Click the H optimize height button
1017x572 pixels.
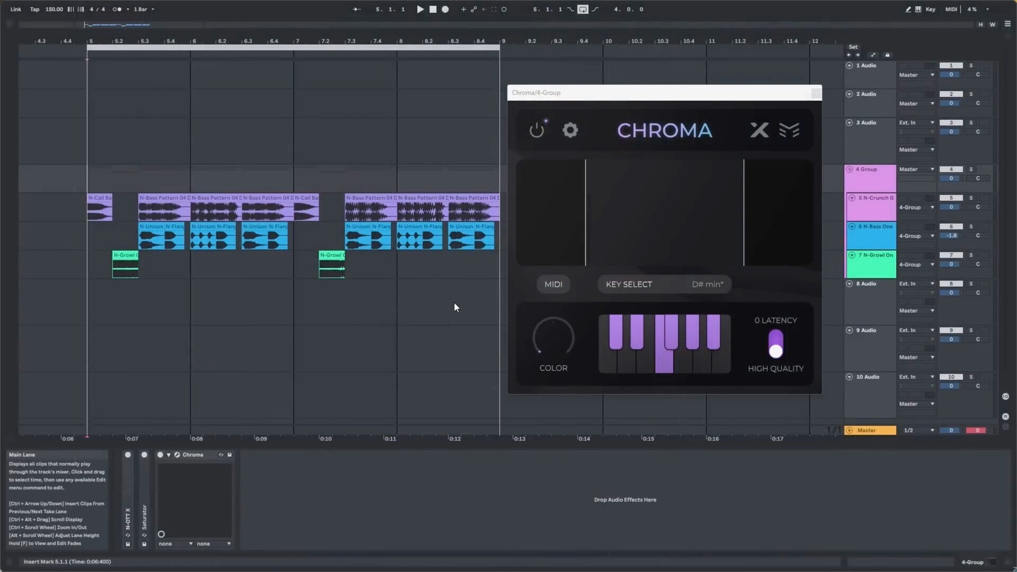(x=980, y=24)
